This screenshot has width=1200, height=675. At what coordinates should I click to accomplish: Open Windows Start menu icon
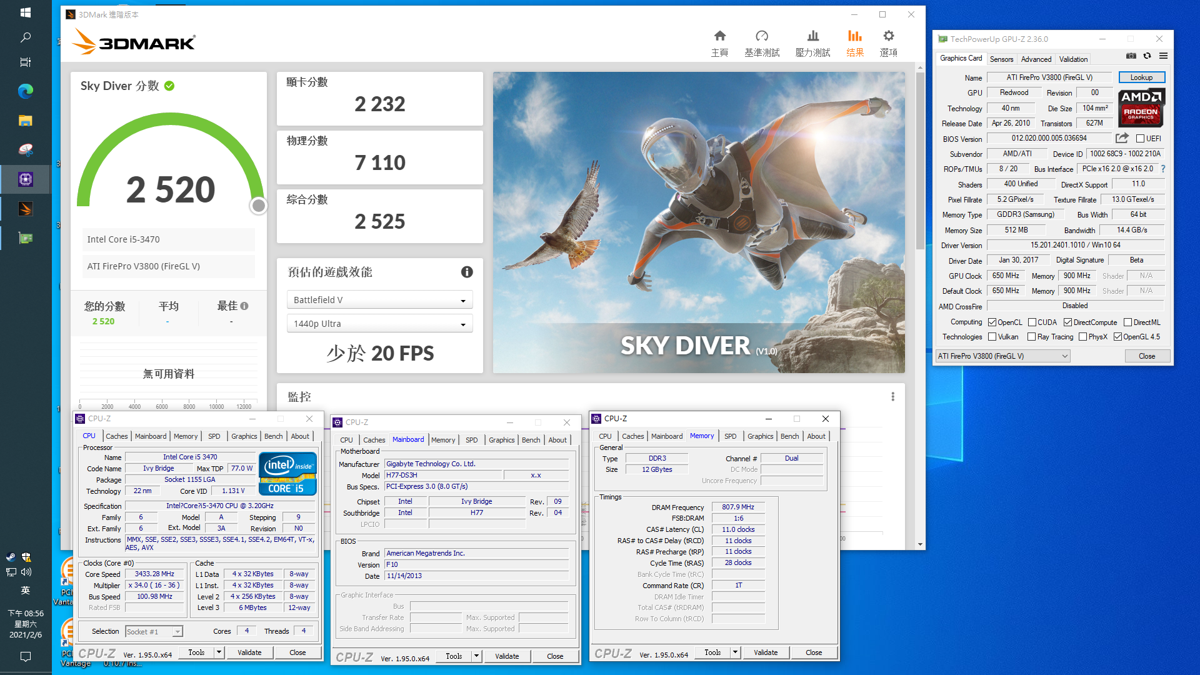[26, 12]
